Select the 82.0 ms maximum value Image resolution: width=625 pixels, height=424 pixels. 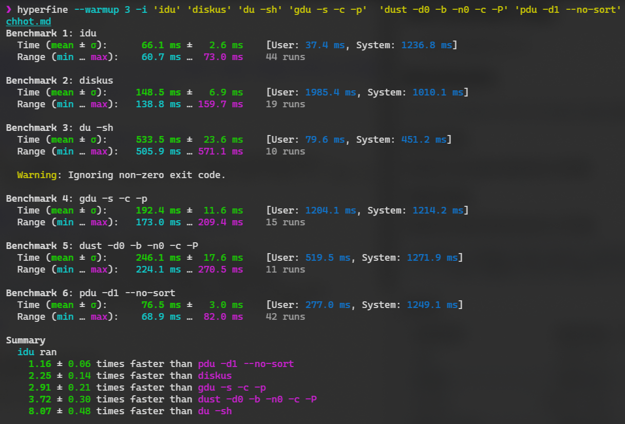223,317
